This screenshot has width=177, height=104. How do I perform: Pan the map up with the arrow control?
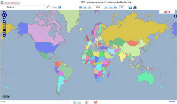click(x=4, y=12)
